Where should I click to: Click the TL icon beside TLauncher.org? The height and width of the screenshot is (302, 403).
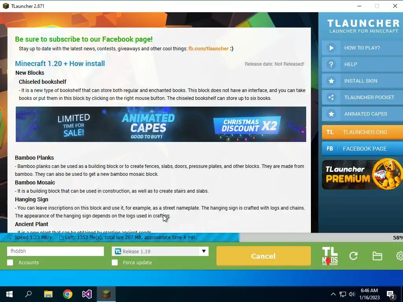[x=330, y=132]
